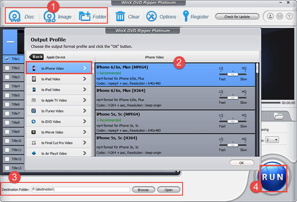This screenshot has width=297, height=202.
Task: Select to iPad Video category
Action: 58,79
